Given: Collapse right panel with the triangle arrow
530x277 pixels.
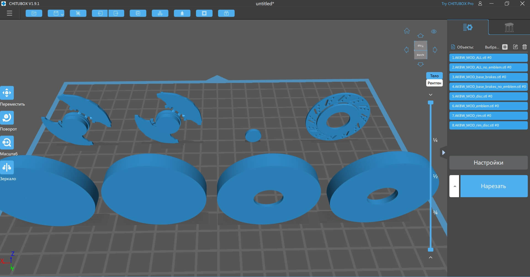Looking at the screenshot, I should point(443,152).
